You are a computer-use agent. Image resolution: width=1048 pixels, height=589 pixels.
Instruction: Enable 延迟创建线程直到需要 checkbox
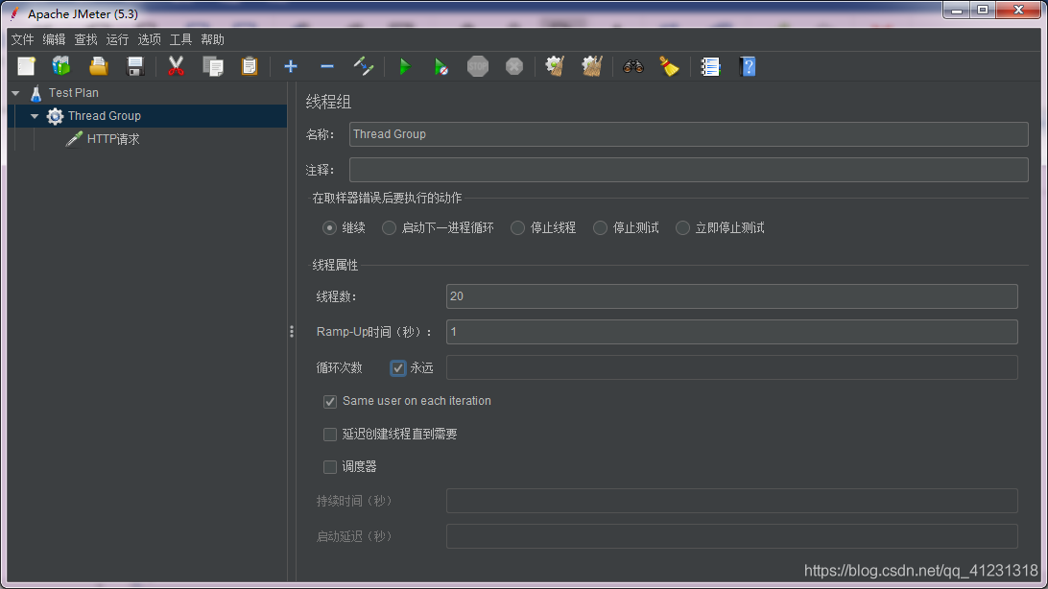[x=330, y=435]
